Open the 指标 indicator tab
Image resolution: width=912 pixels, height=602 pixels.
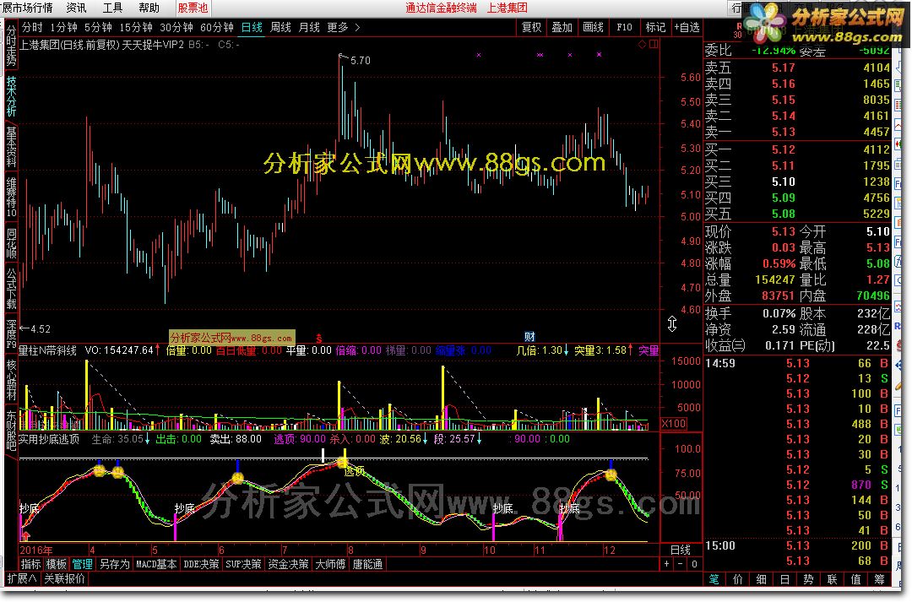point(31,564)
